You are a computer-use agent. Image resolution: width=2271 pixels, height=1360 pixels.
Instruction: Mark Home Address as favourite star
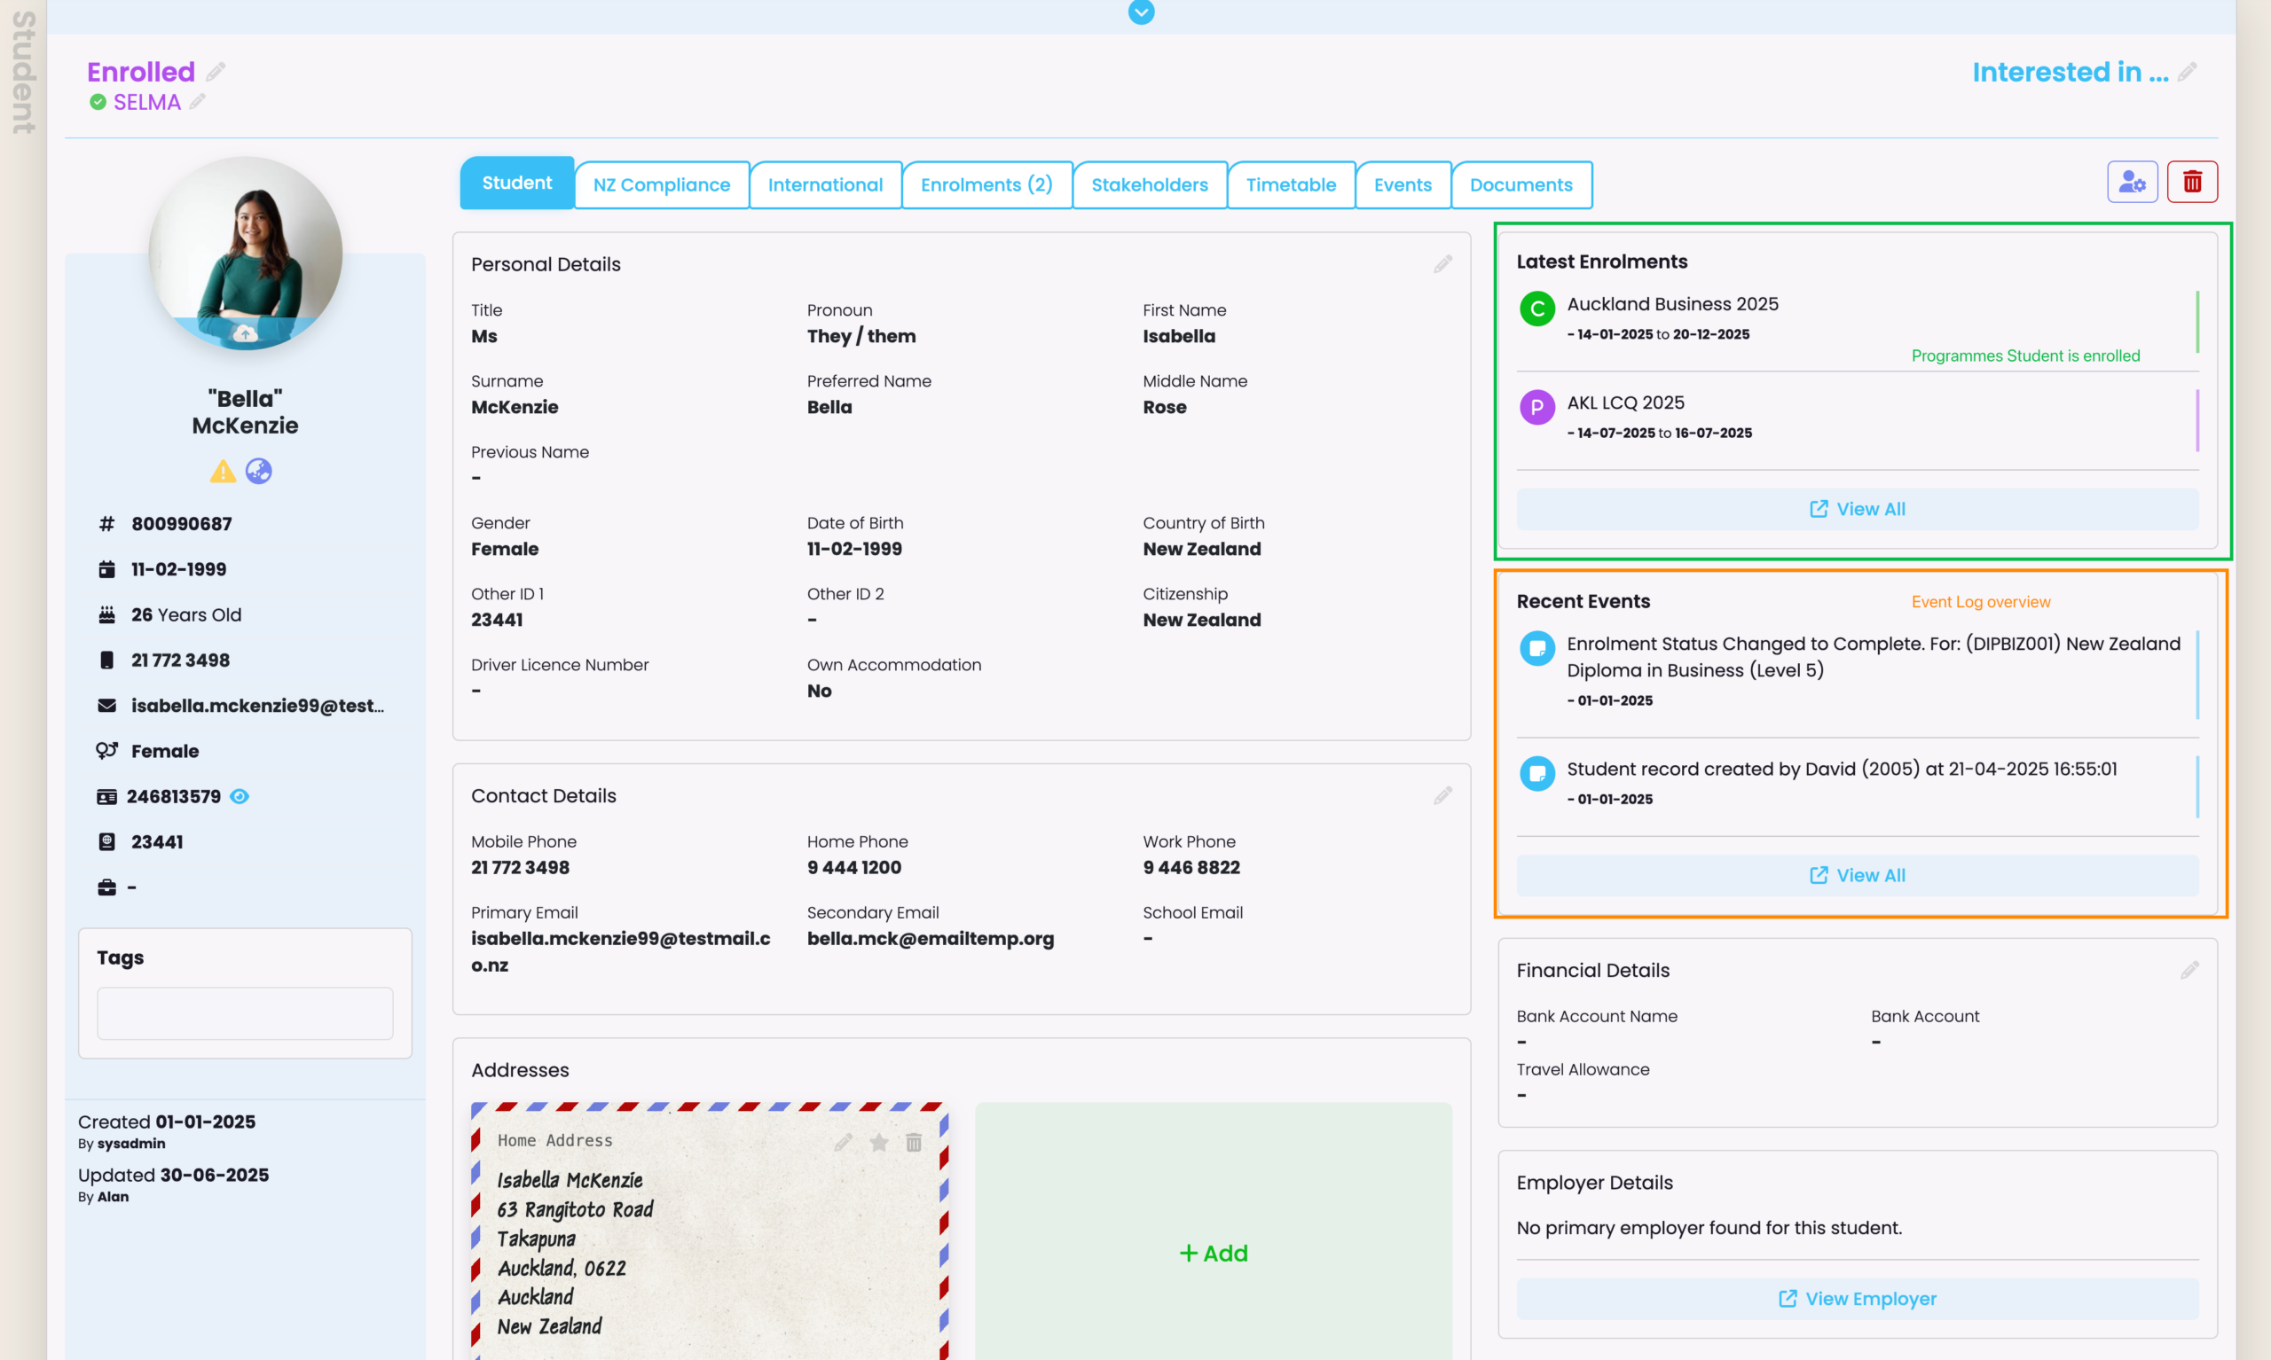point(878,1142)
